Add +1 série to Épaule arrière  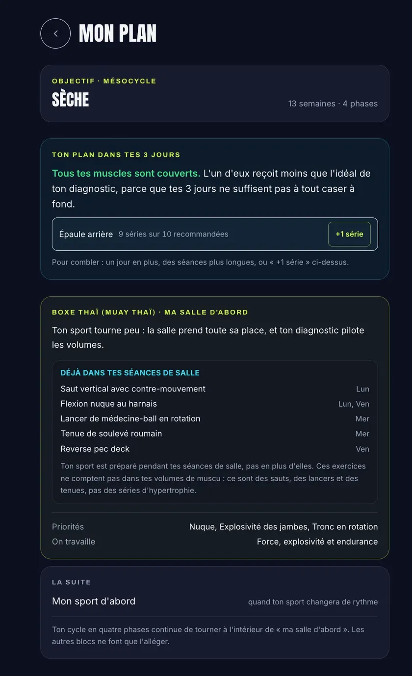[x=349, y=234]
